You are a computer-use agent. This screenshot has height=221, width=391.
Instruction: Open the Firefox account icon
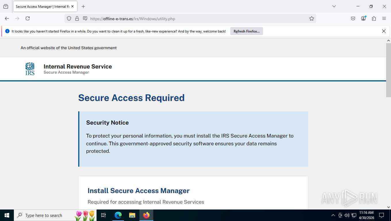[363, 18]
